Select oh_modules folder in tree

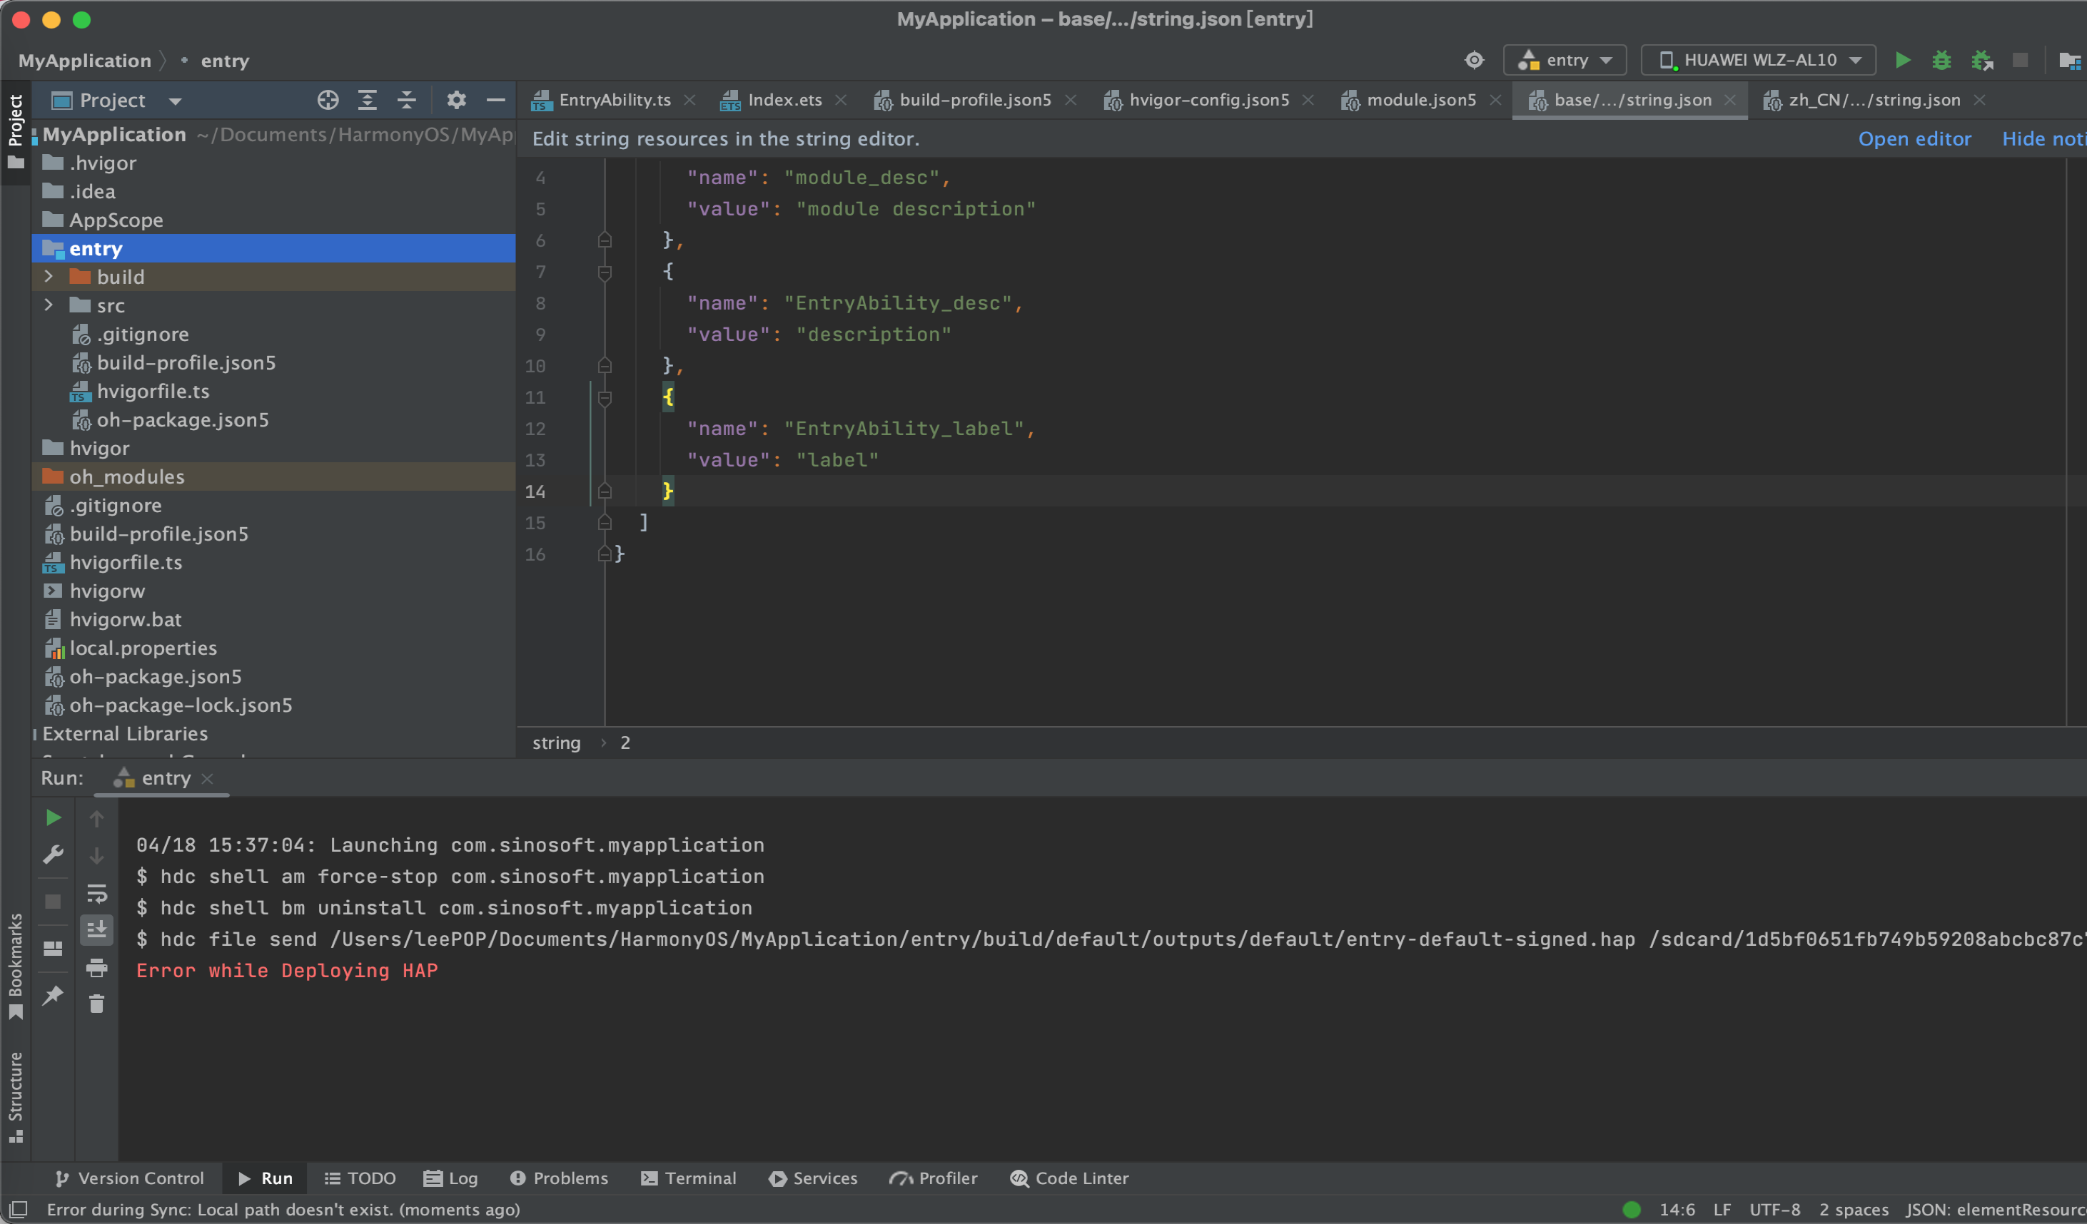273,476
